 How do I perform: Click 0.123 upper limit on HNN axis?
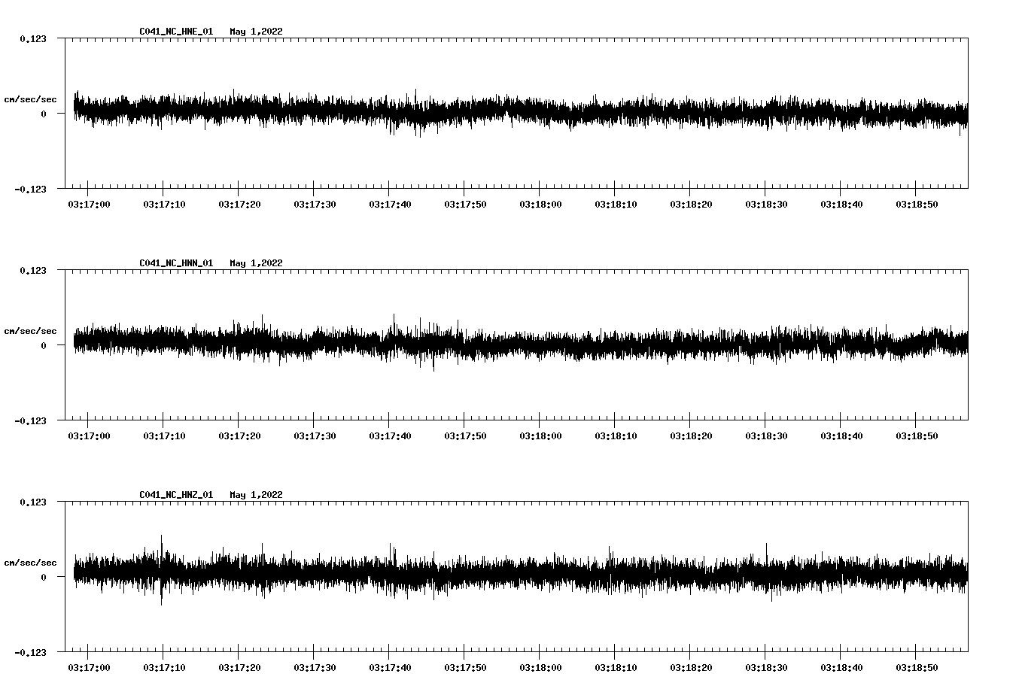point(32,270)
